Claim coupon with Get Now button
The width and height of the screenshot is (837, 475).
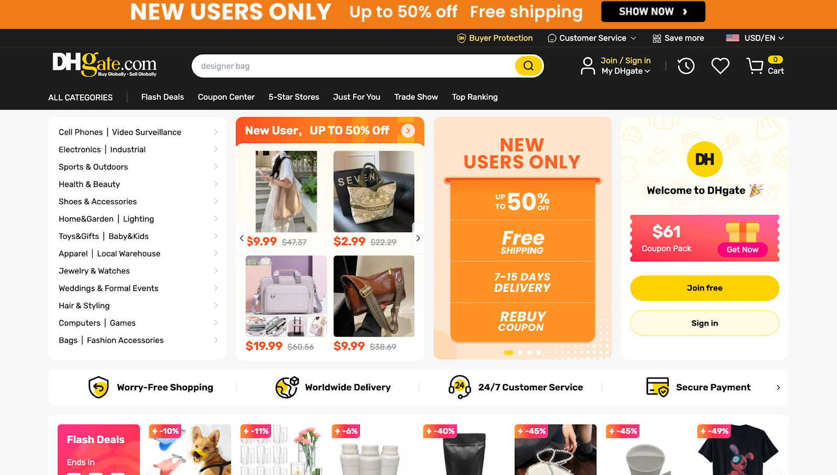point(742,250)
